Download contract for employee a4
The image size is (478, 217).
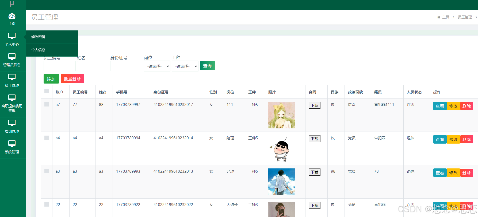point(315,139)
